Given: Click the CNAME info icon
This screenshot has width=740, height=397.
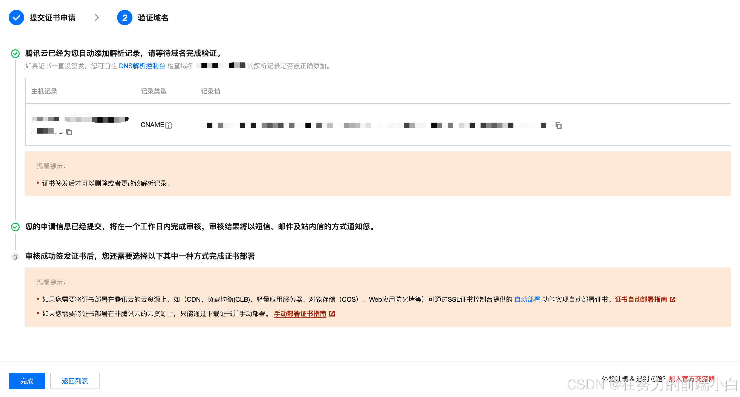Looking at the screenshot, I should [169, 125].
